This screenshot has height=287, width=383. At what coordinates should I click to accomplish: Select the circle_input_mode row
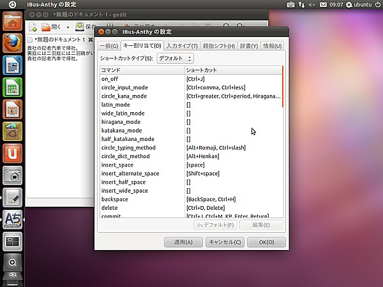(191, 87)
